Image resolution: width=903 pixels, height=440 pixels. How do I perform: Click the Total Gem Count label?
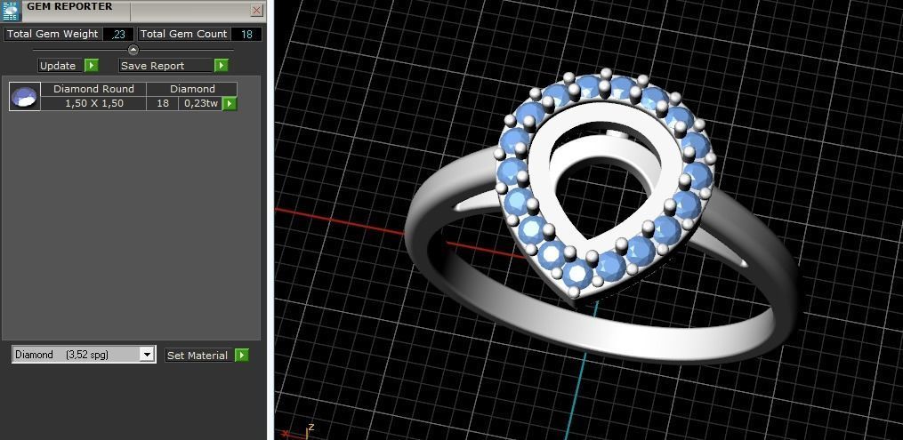click(x=183, y=34)
